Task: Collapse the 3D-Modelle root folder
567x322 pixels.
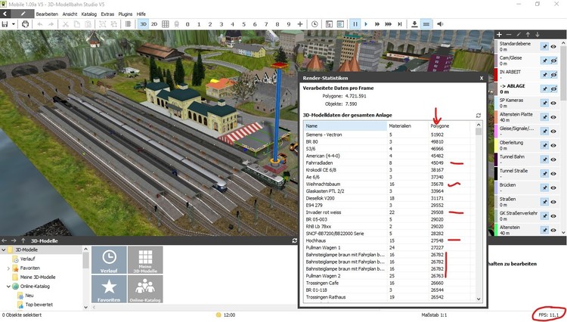Action: point(3,249)
